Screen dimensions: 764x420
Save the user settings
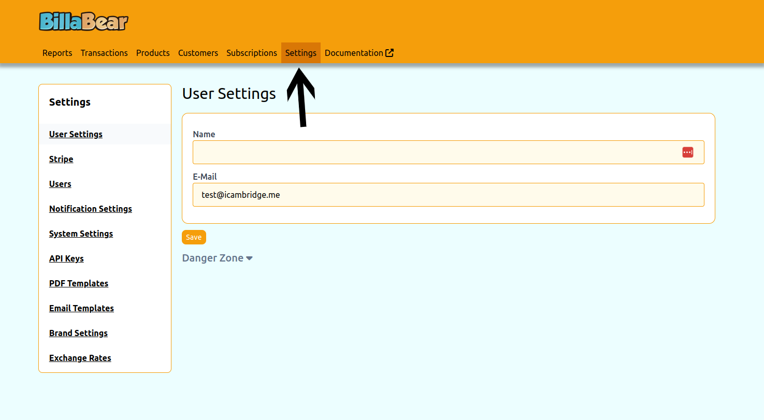pos(194,237)
